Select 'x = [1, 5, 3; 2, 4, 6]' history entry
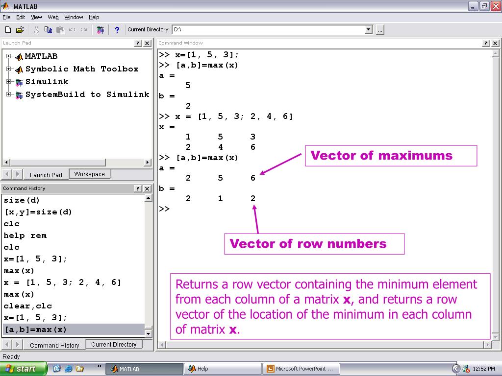The width and height of the screenshot is (502, 376). point(62,282)
